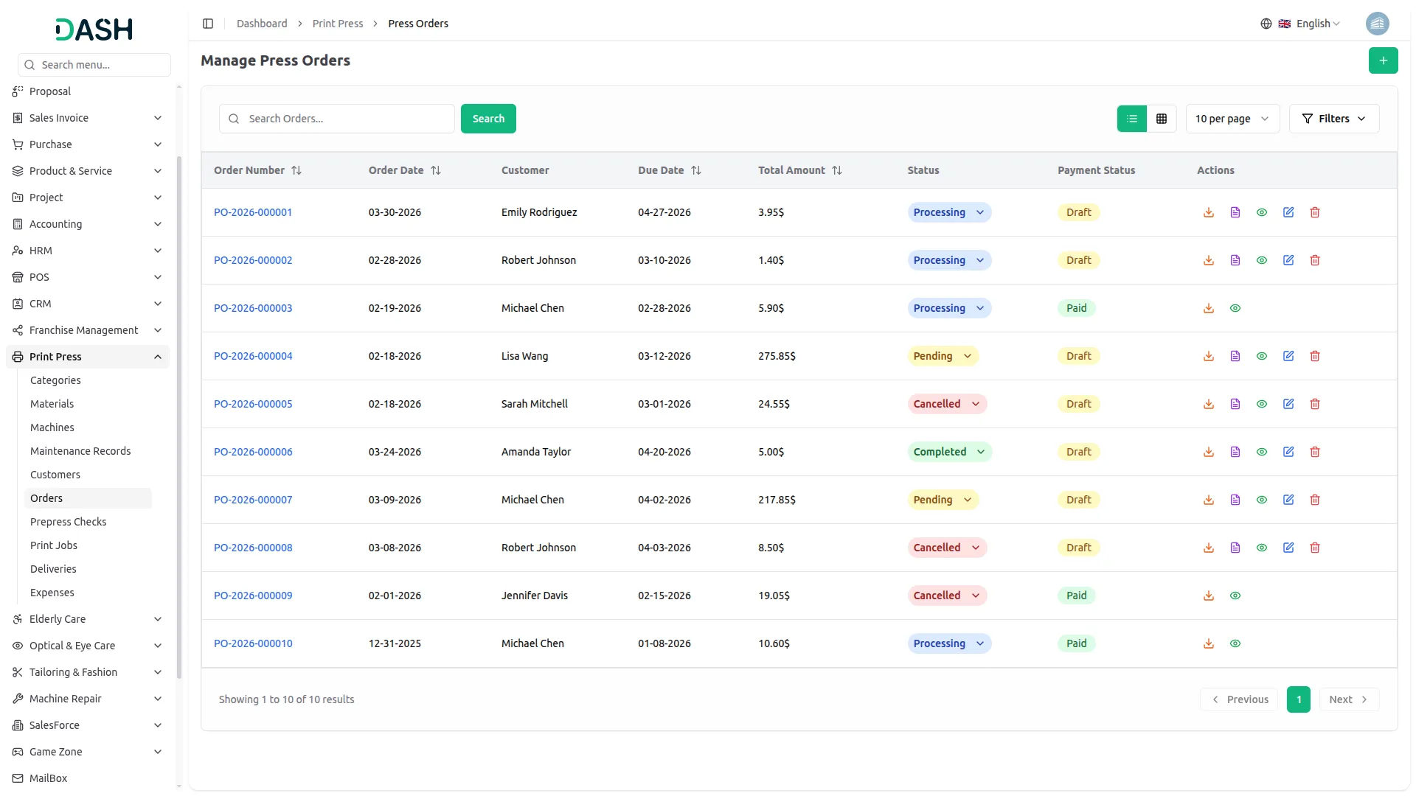Open Prepress Checks in sidebar
This screenshot has width=1416, height=796.
[x=68, y=522]
